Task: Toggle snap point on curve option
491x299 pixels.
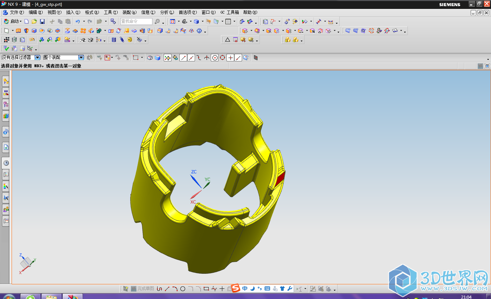Action: click(238, 58)
